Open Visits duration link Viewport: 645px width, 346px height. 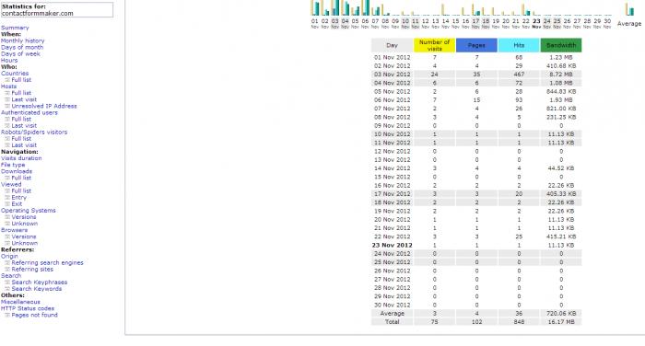(21, 158)
